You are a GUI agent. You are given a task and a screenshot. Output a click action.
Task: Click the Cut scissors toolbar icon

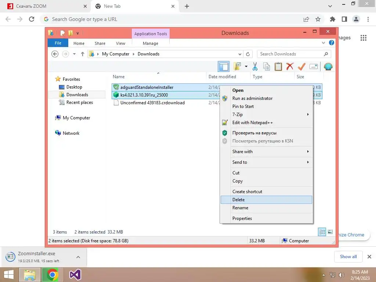click(255, 66)
